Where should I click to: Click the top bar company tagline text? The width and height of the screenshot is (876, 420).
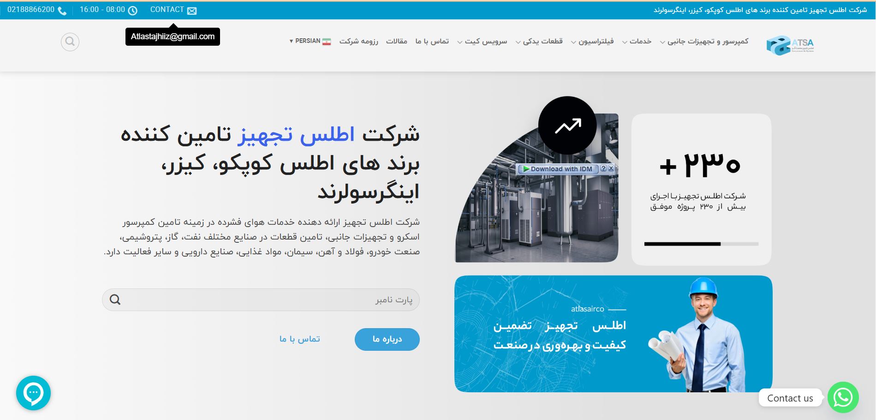click(760, 10)
